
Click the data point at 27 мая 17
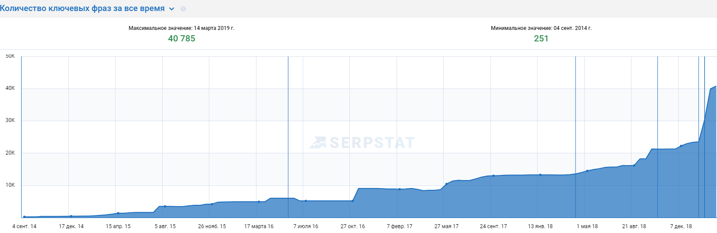point(446,184)
